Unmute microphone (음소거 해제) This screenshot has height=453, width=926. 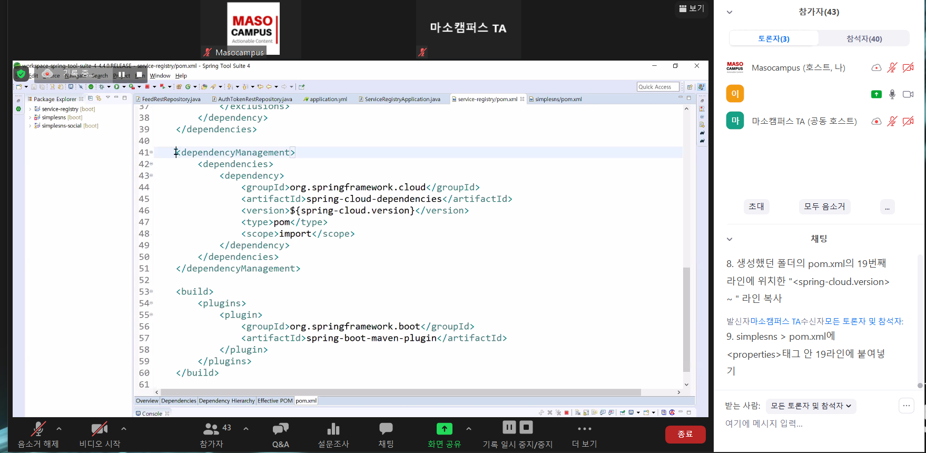[37, 429]
